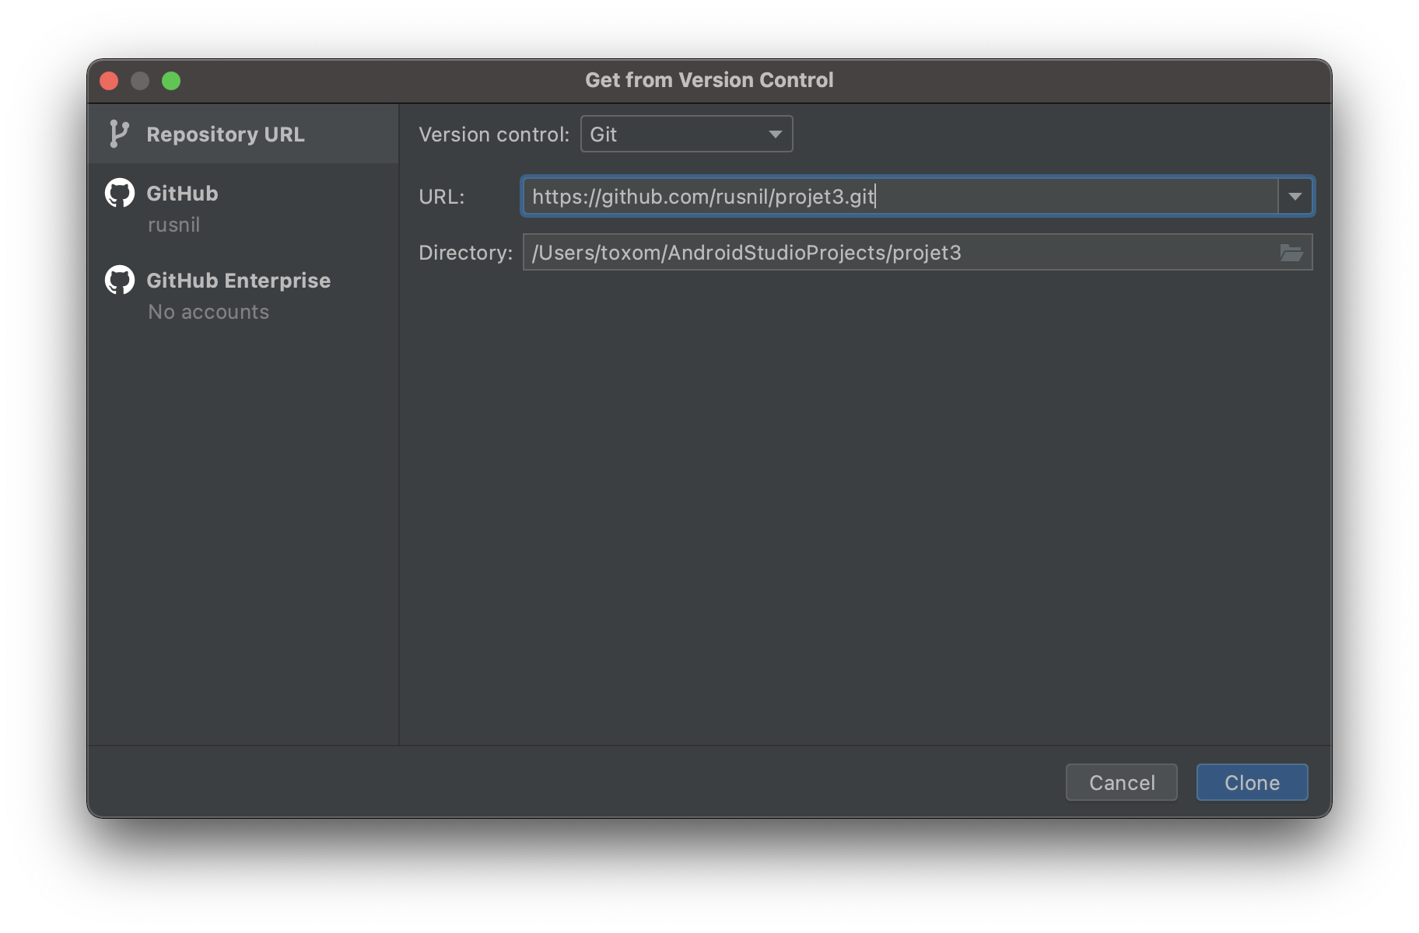Viewport: 1419px width, 933px height.
Task: Click the 'URL:' label
Action: pos(441,197)
